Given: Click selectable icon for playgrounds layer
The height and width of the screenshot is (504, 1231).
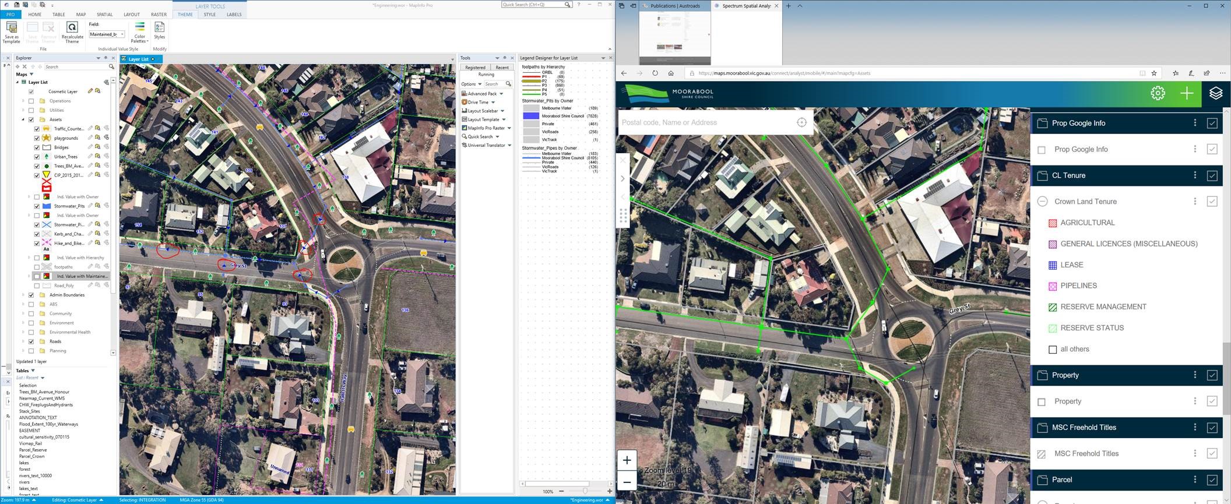Looking at the screenshot, I should click(98, 138).
